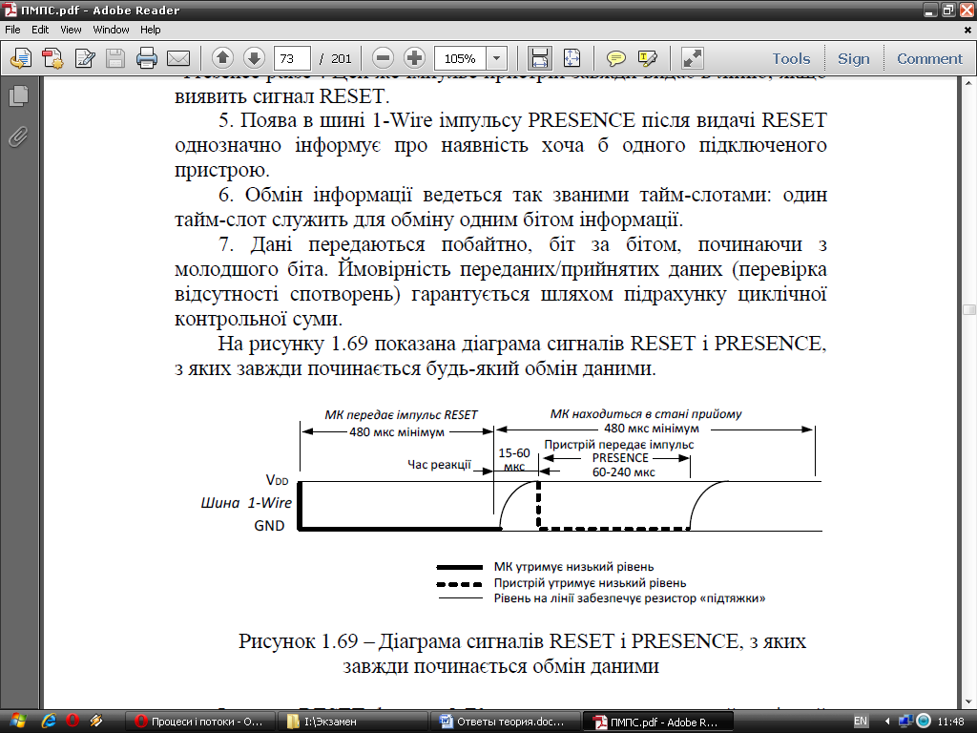Go to previous page arrow
This screenshot has width=977, height=733.
tap(222, 58)
